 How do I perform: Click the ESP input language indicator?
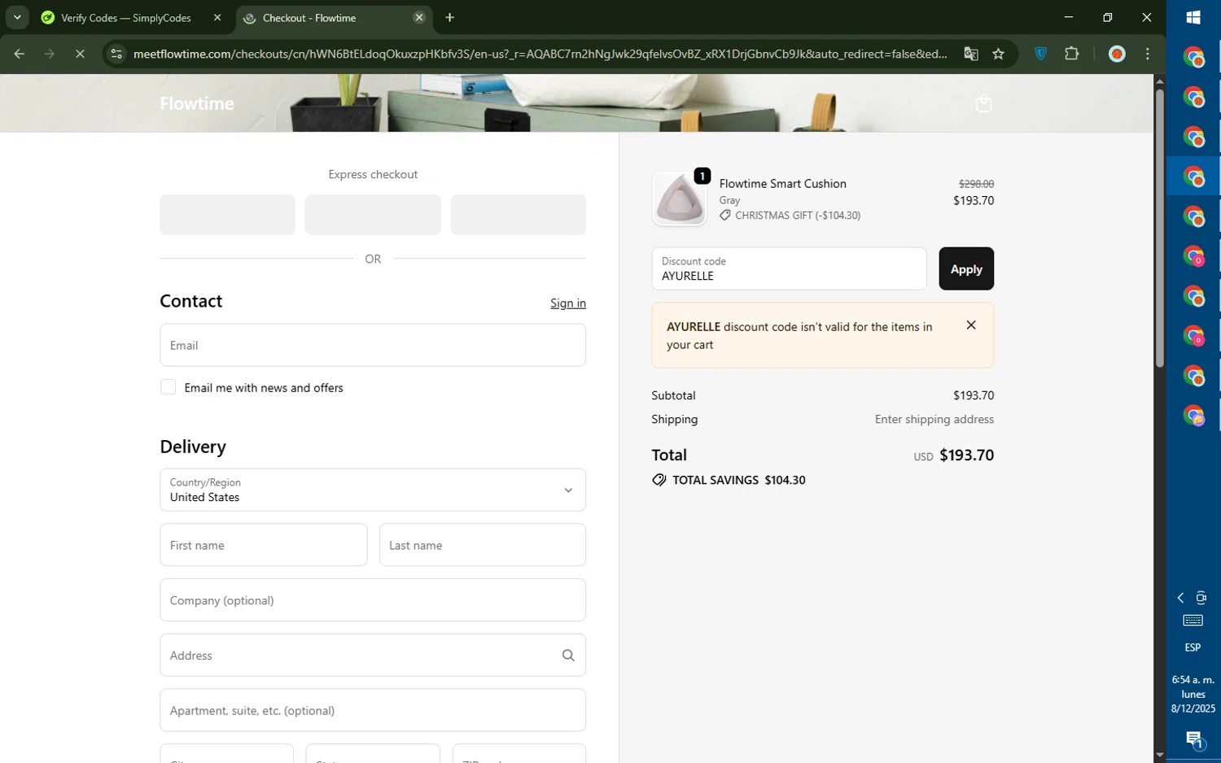point(1193,647)
